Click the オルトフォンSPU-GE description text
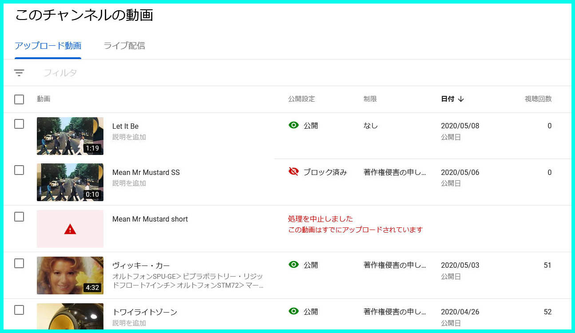 coord(188,281)
